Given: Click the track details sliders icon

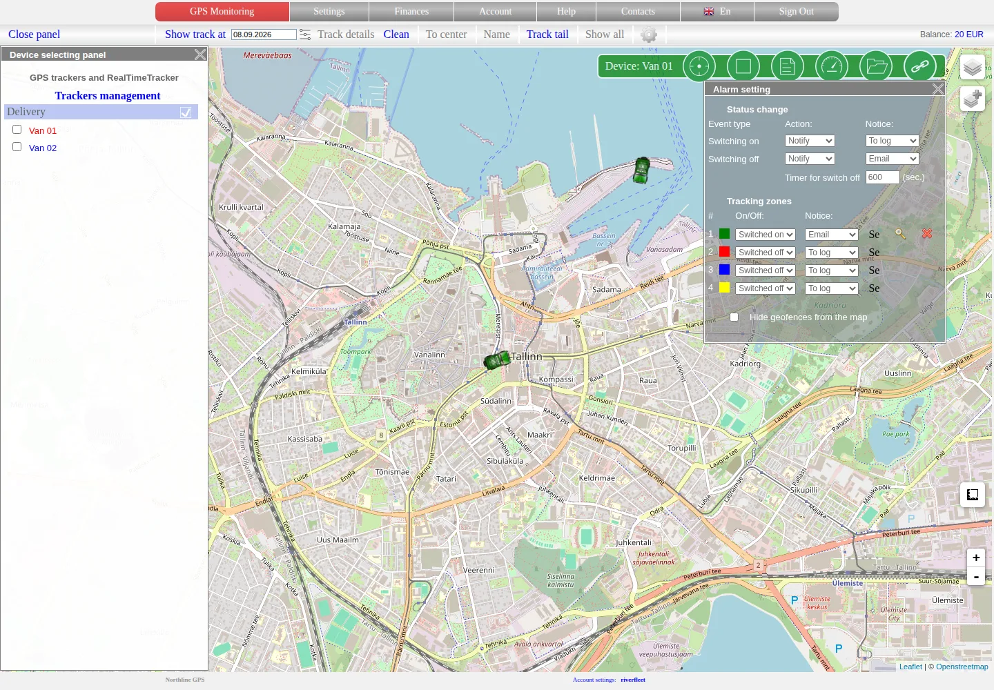Looking at the screenshot, I should tap(305, 34).
